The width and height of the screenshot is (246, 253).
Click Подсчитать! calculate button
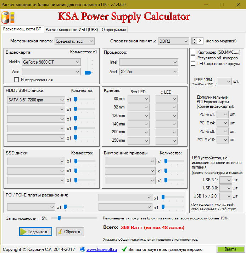(35, 232)
